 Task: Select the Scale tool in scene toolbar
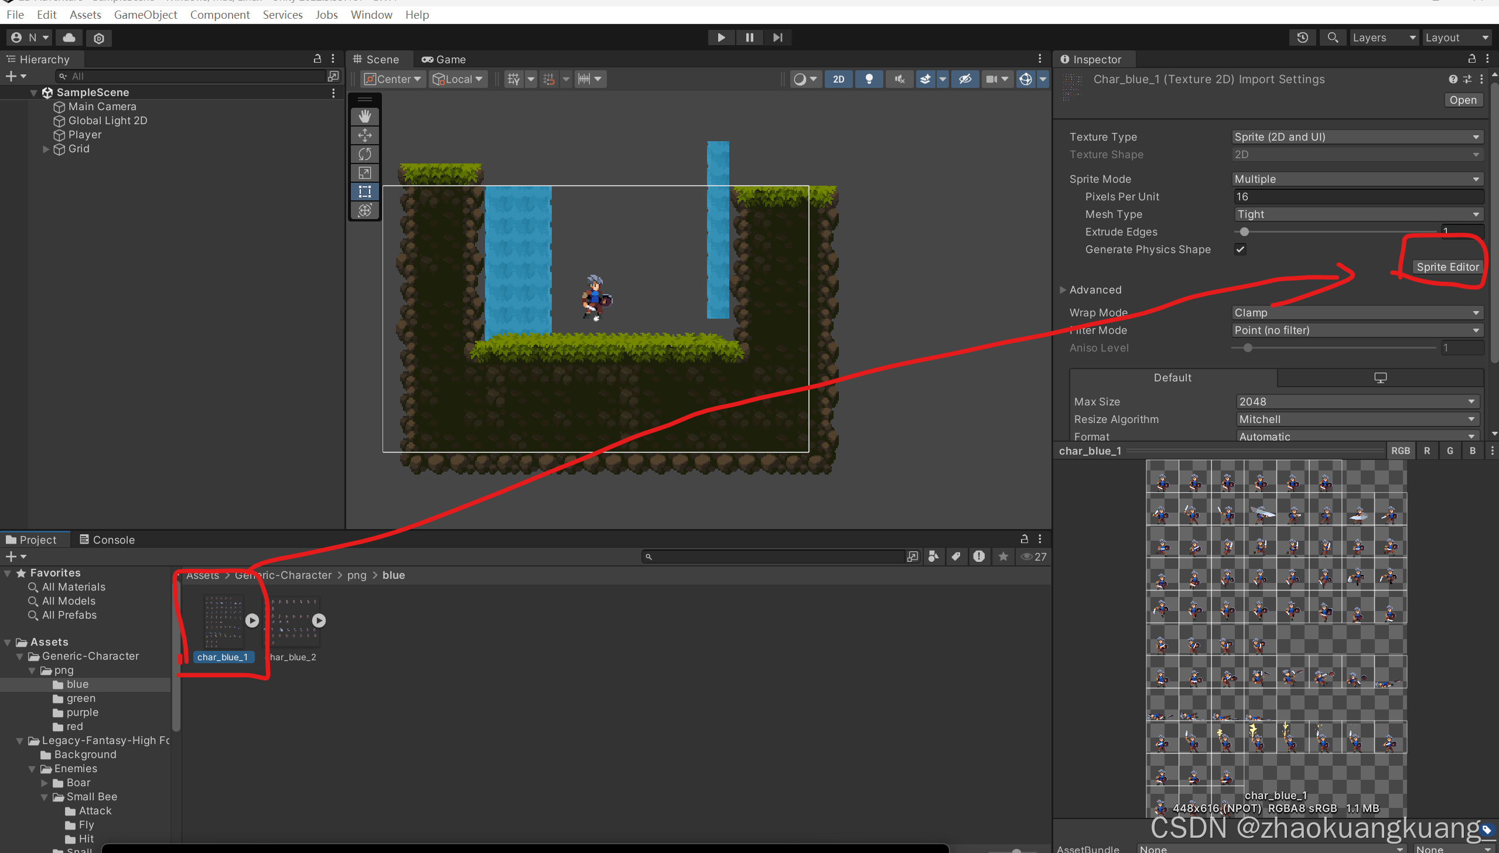coord(364,173)
